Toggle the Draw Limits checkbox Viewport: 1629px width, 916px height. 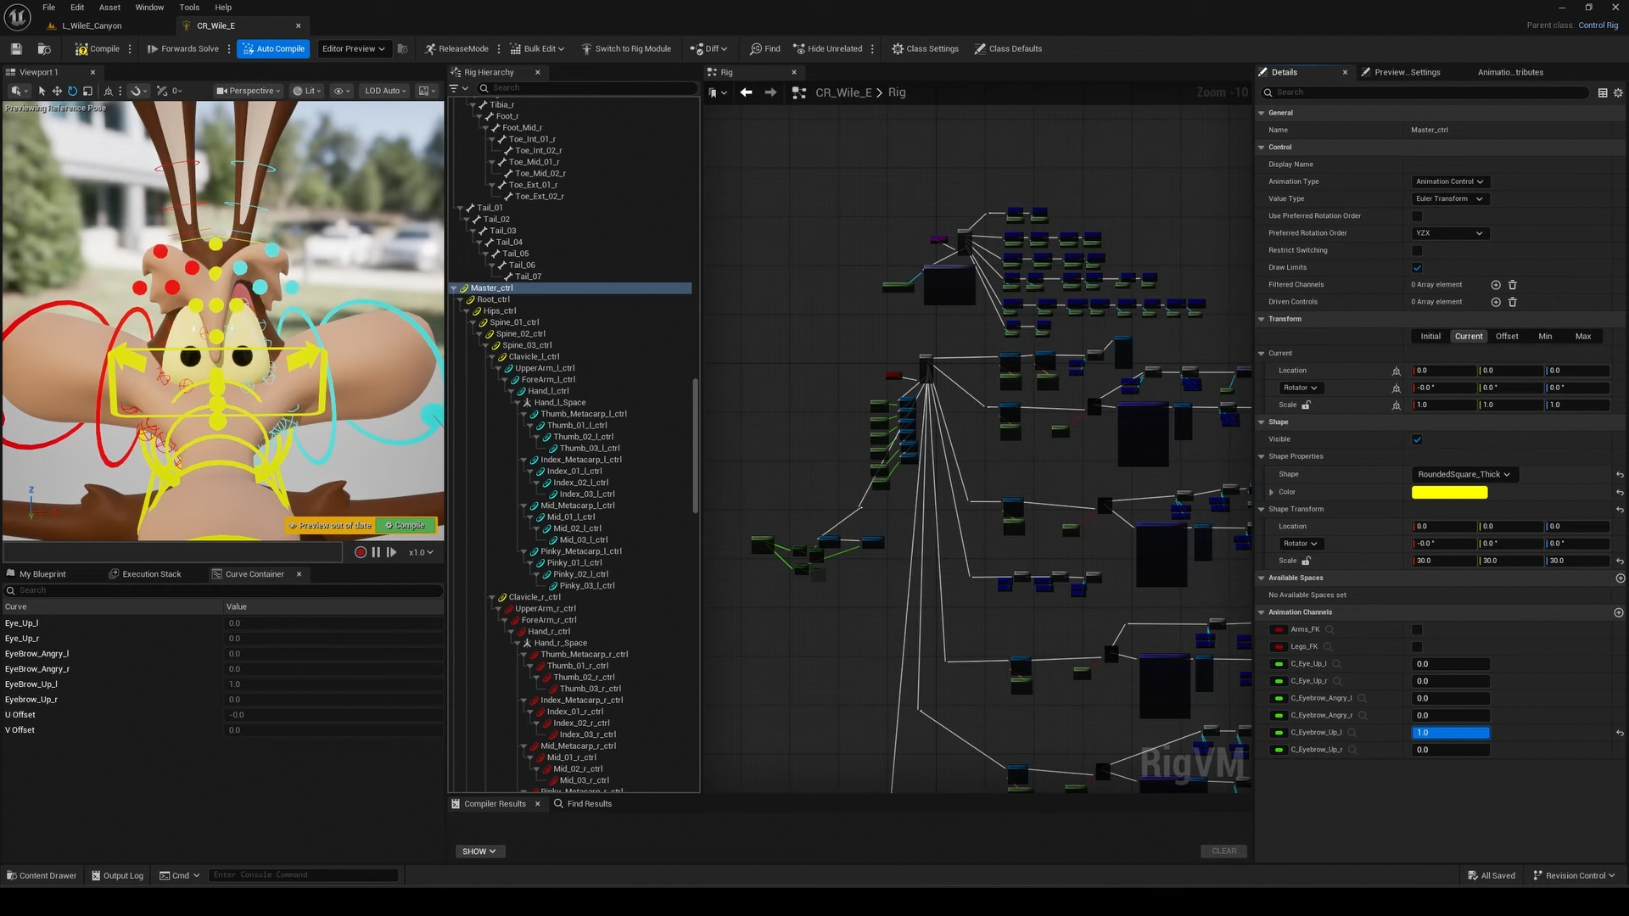1417,268
